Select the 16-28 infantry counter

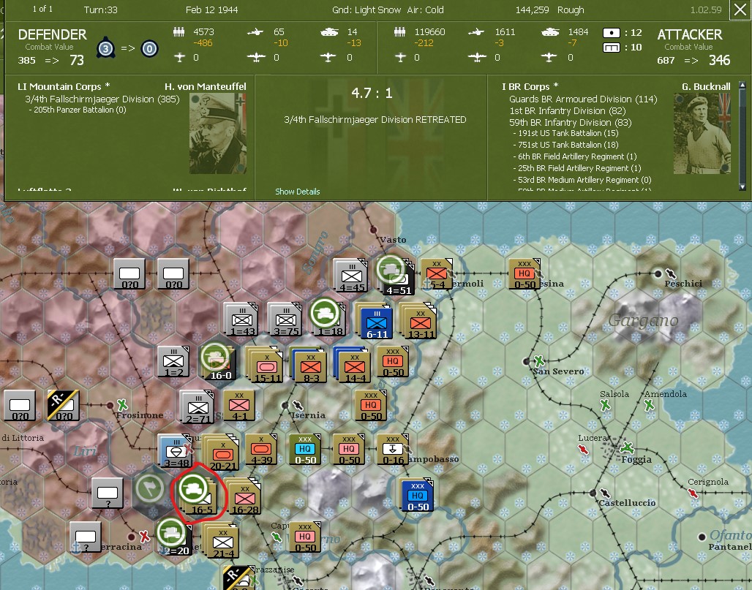[x=244, y=497]
